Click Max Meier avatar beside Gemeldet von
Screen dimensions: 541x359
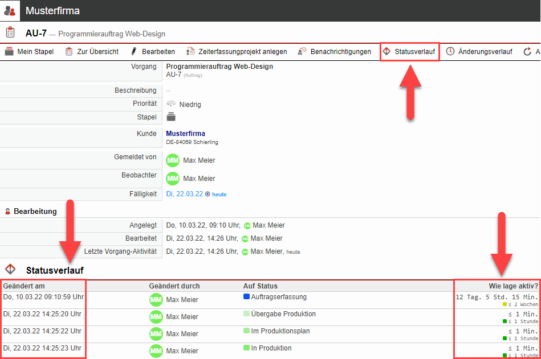pyautogui.click(x=173, y=160)
